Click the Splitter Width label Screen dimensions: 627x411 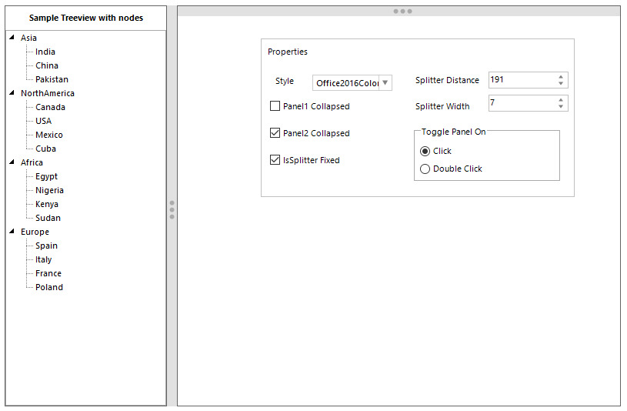442,106
